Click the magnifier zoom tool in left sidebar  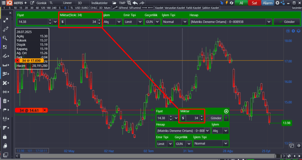[5, 38]
